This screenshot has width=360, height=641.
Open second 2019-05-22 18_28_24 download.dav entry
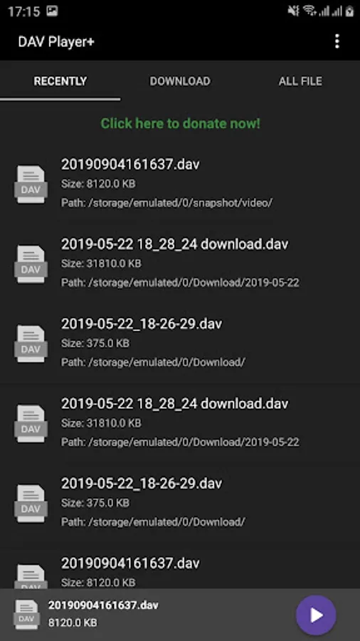(x=180, y=423)
